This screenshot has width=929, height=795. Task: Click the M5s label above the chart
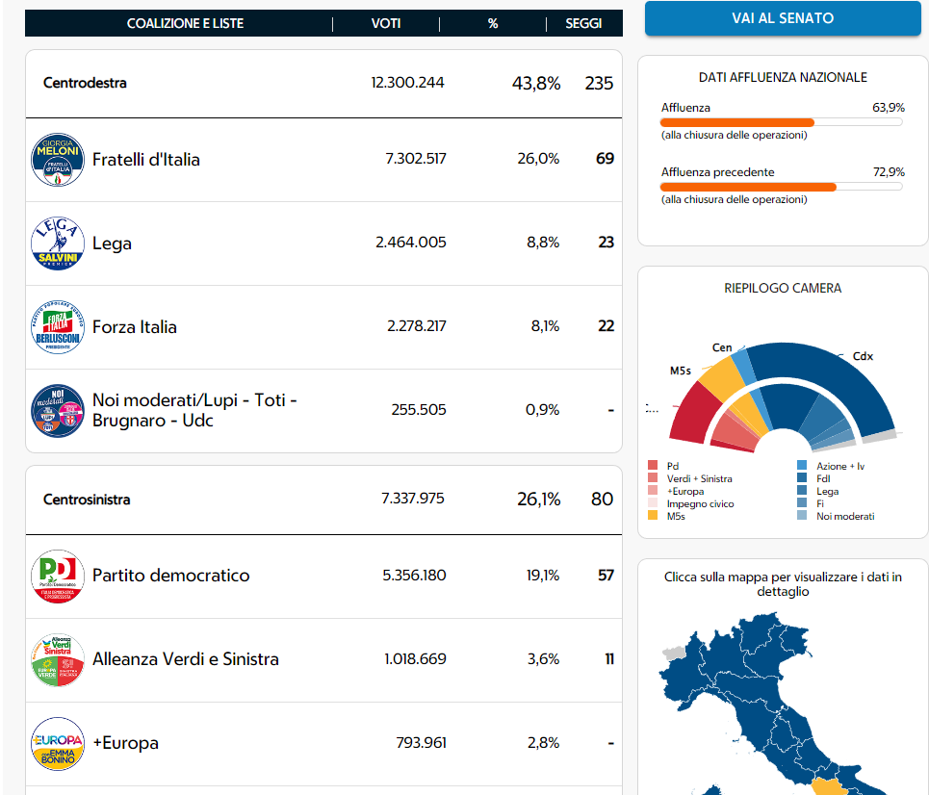tap(681, 371)
